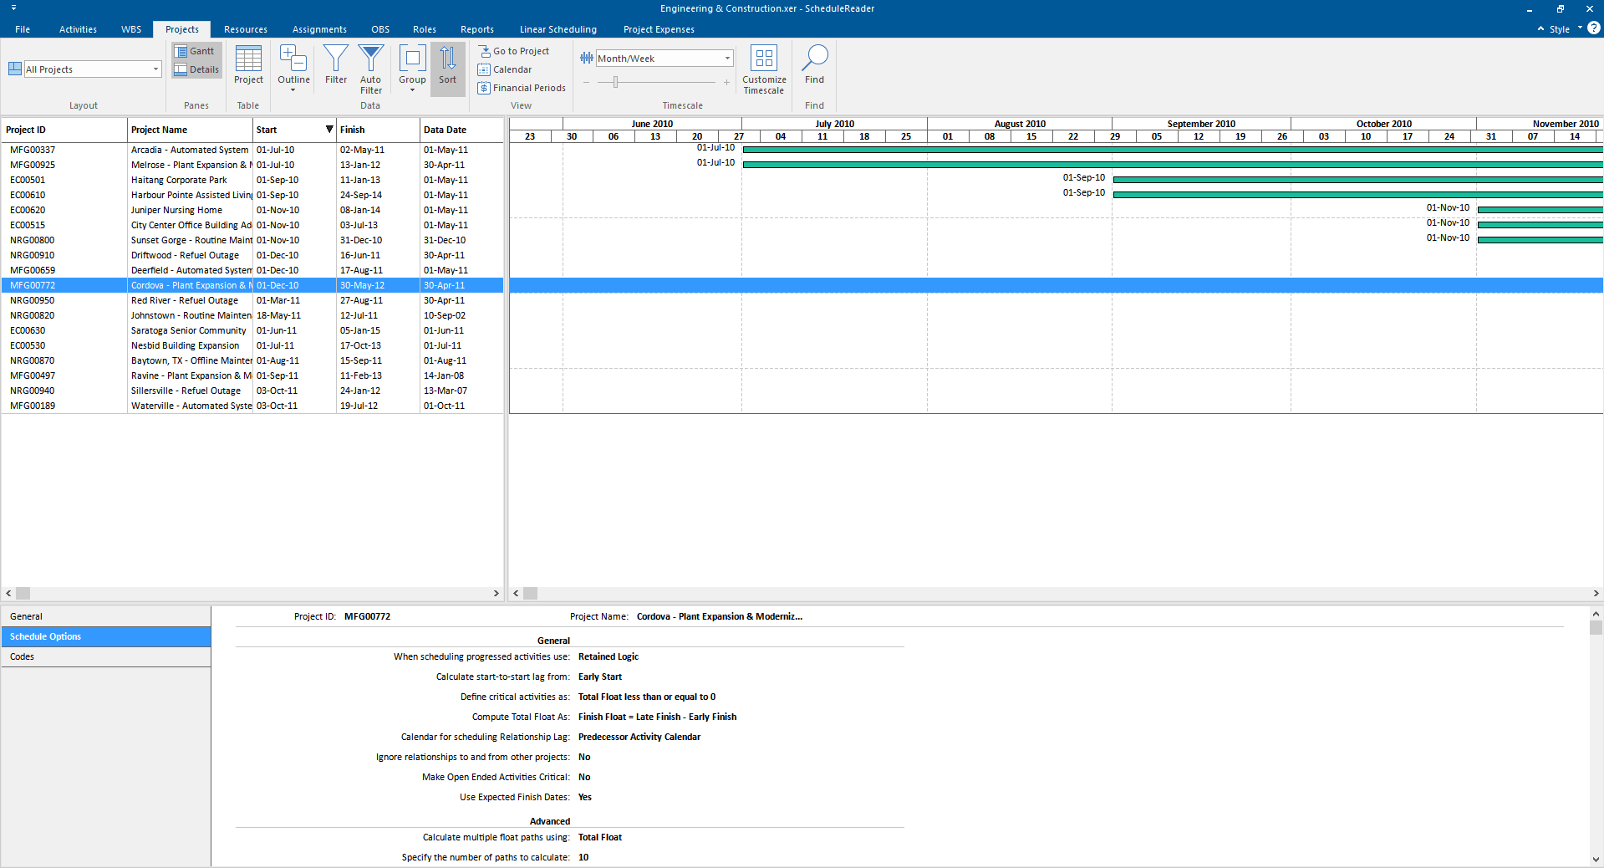Click the Find magnifier icon
Screen dimensions: 1604x868
815,58
